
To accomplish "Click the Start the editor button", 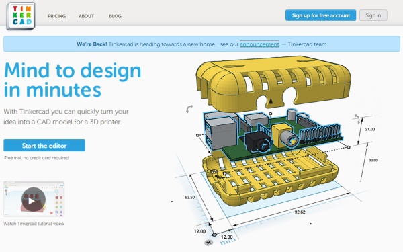I will tap(44, 146).
